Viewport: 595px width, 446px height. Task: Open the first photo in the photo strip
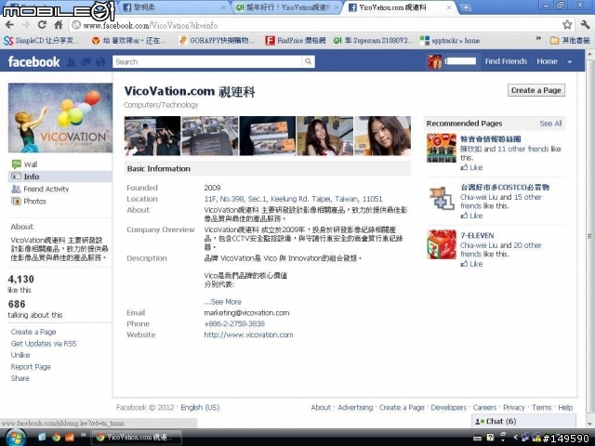(x=152, y=136)
